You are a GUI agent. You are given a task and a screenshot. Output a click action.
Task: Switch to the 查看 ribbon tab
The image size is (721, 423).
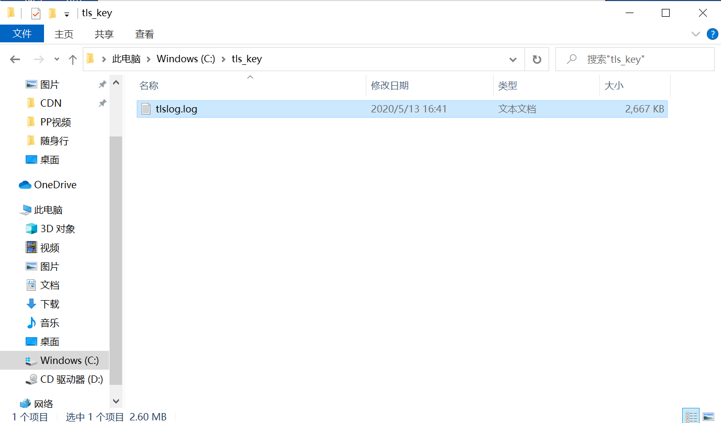pos(145,34)
